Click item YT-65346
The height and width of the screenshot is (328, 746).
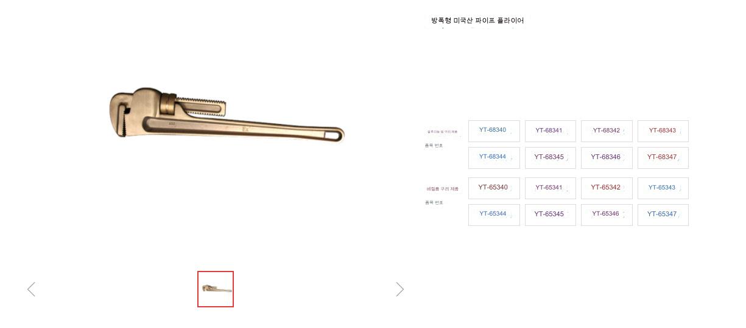(607, 214)
